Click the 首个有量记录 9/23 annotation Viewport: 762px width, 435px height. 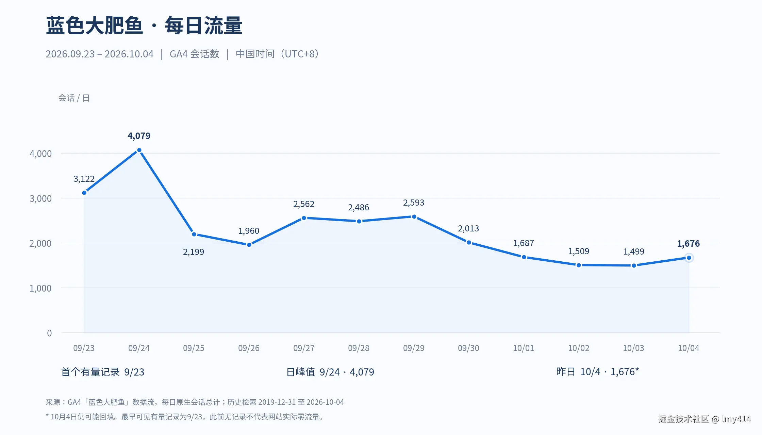point(103,372)
